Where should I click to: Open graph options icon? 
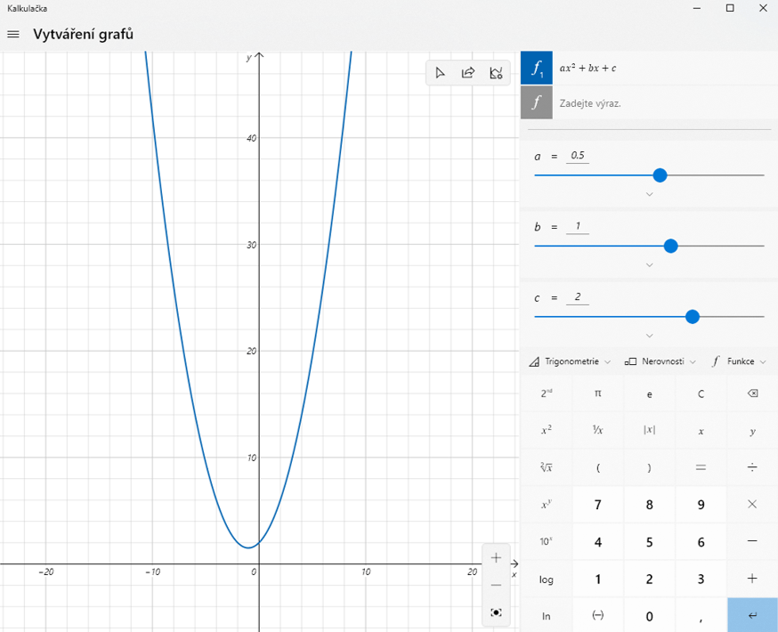(496, 73)
